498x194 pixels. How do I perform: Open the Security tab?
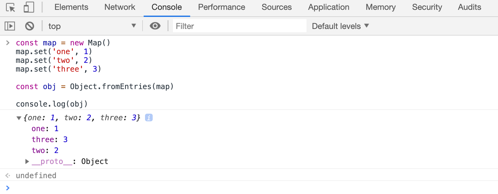[427, 7]
